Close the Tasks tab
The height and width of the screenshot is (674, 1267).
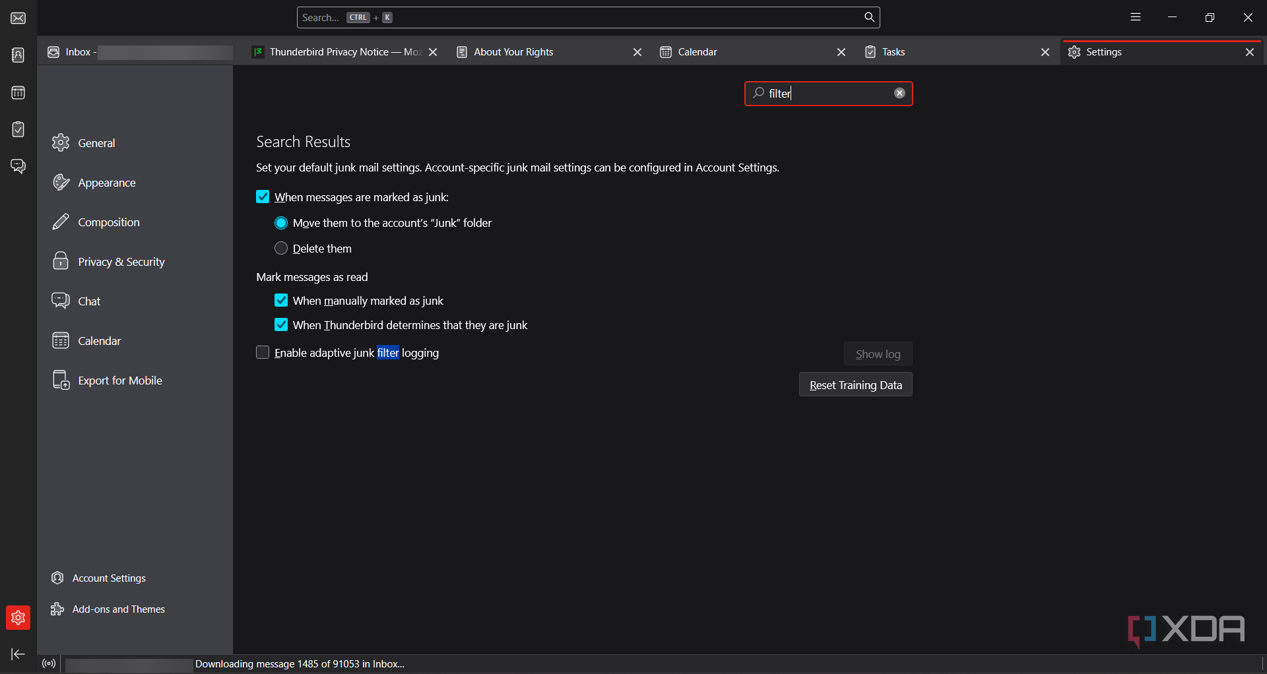pos(1045,52)
